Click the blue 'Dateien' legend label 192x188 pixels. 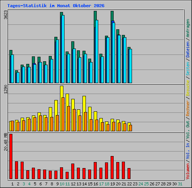(188, 50)
